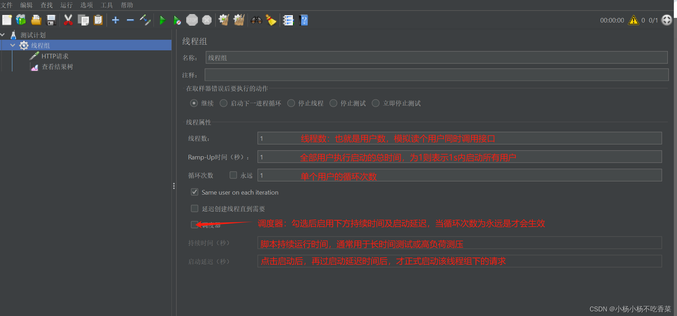Select 测试计划 root node
This screenshot has width=677, height=316.
point(33,35)
